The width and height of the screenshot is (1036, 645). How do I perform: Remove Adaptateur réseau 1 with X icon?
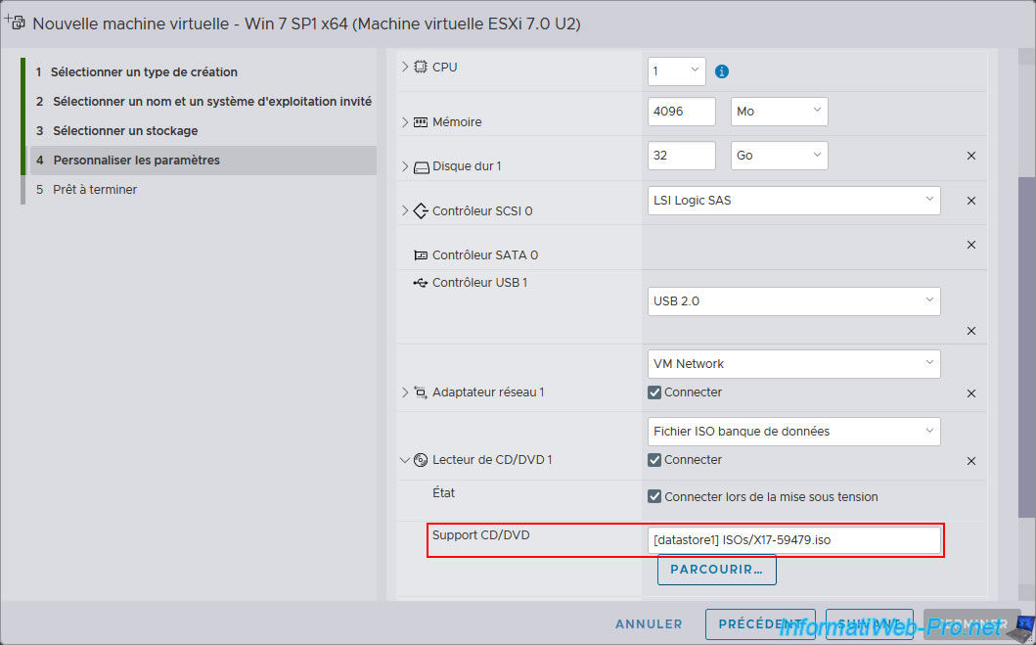point(971,393)
